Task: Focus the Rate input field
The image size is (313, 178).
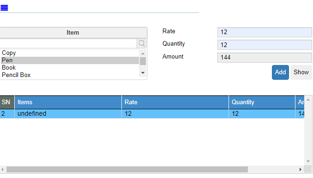Action: point(265,32)
